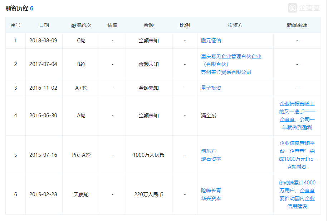The height and width of the screenshot is (221, 327).
Task: Select date cell 2016-11-02
Action: (x=43, y=88)
